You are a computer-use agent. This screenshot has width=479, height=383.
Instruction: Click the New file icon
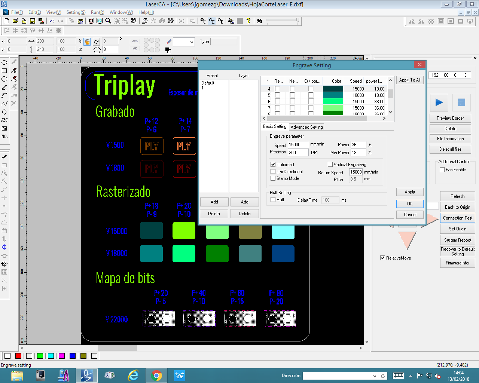(x=7, y=21)
